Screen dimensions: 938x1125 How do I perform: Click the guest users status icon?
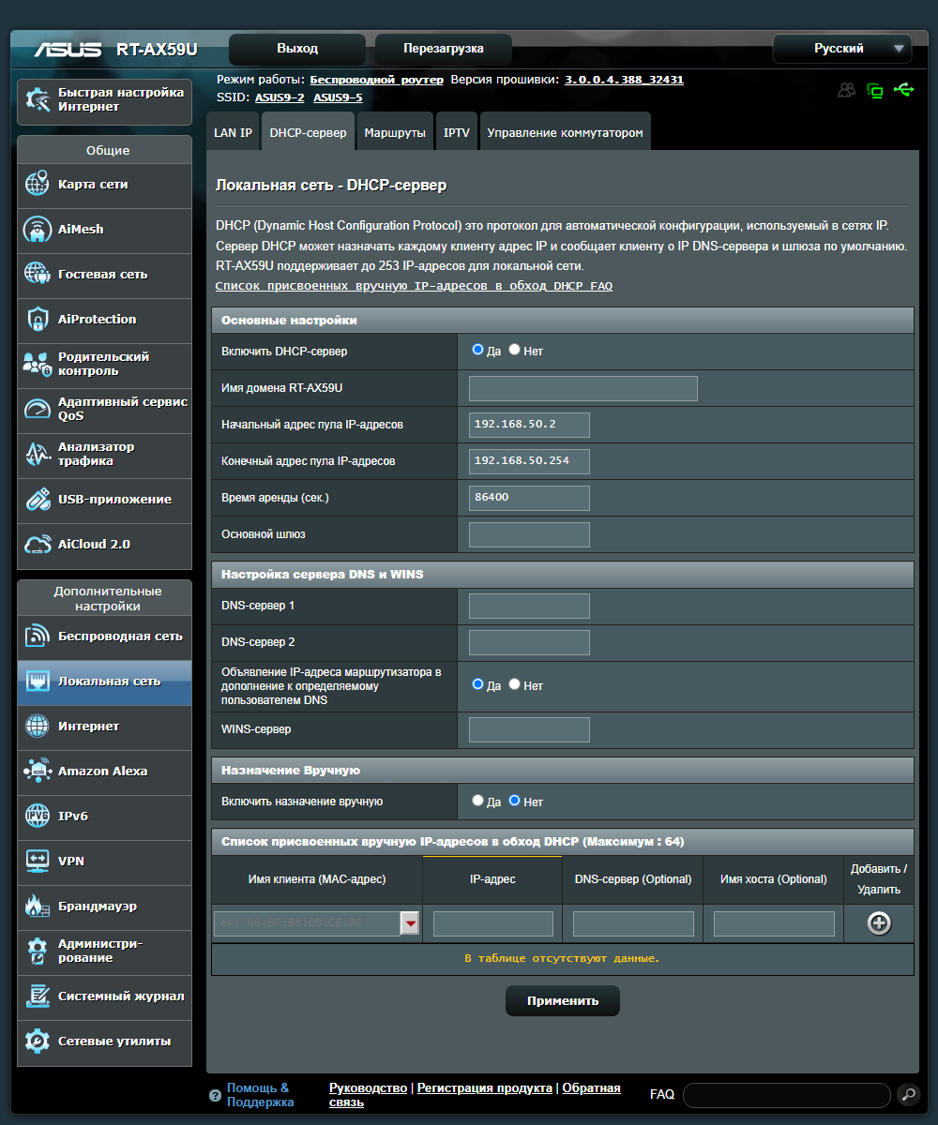click(x=847, y=90)
